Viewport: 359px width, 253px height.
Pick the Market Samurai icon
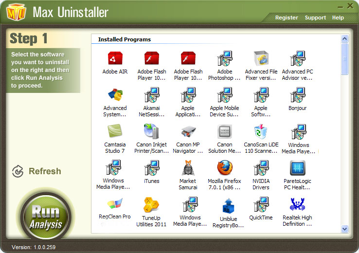click(188, 168)
